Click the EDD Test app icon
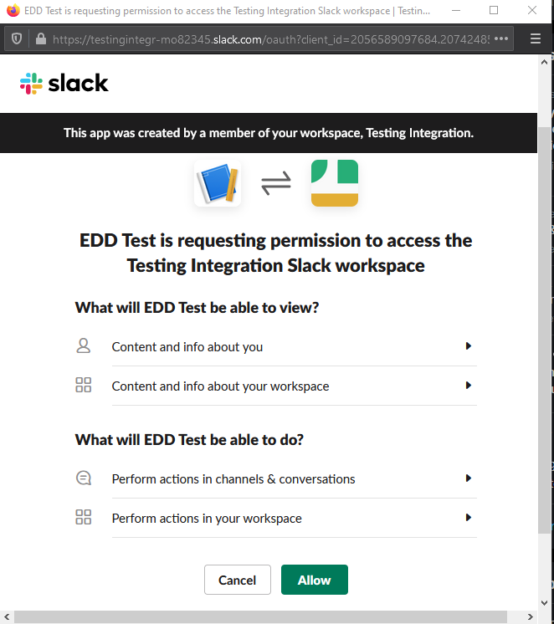The image size is (554, 624). tap(218, 183)
